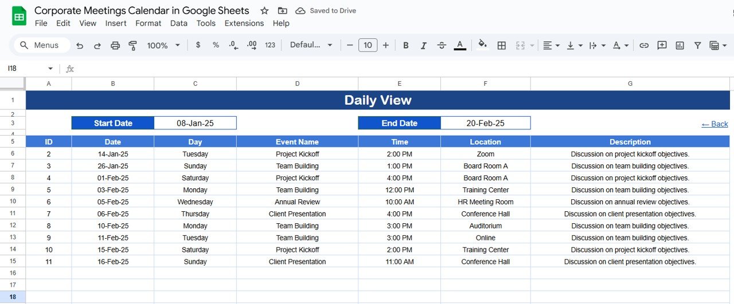Open the Data menu
The width and height of the screenshot is (734, 304).
click(x=179, y=23)
